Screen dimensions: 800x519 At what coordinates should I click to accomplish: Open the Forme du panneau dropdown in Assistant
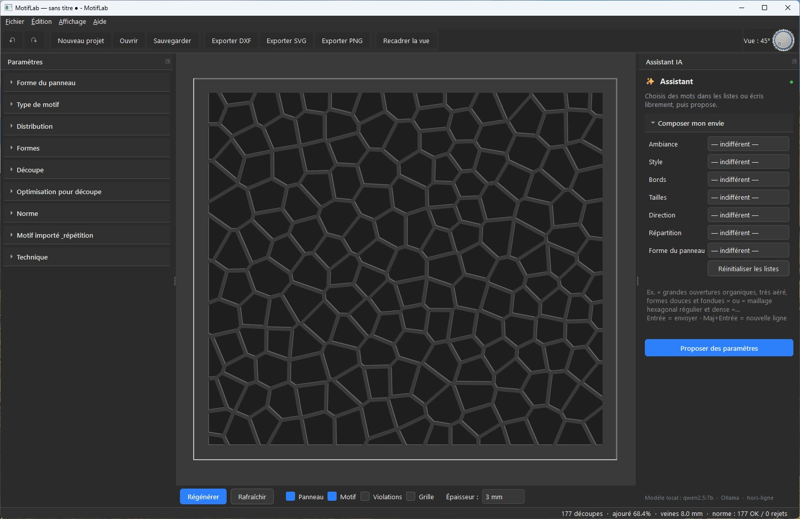pyautogui.click(x=748, y=250)
